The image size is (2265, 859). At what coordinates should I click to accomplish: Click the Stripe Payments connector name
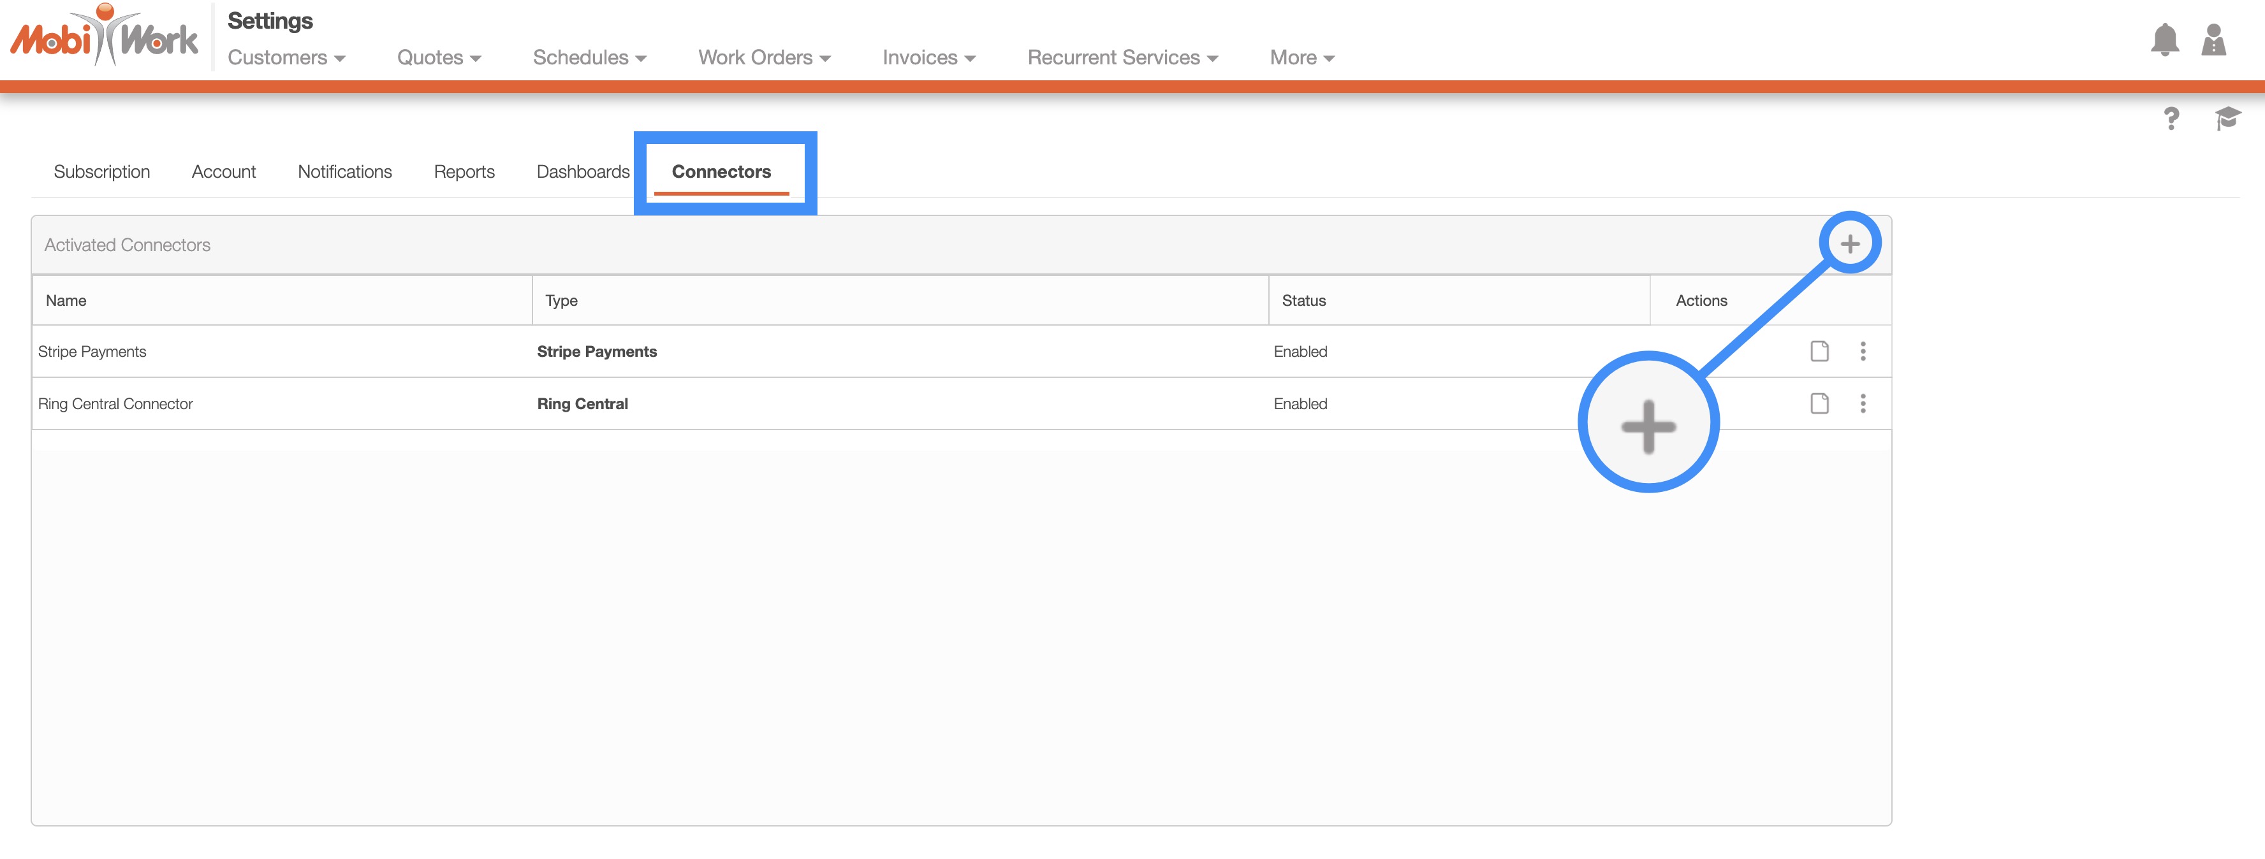tap(92, 351)
